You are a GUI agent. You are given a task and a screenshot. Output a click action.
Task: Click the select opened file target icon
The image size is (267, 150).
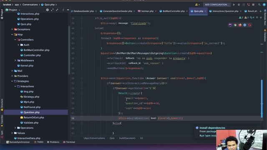48,10
